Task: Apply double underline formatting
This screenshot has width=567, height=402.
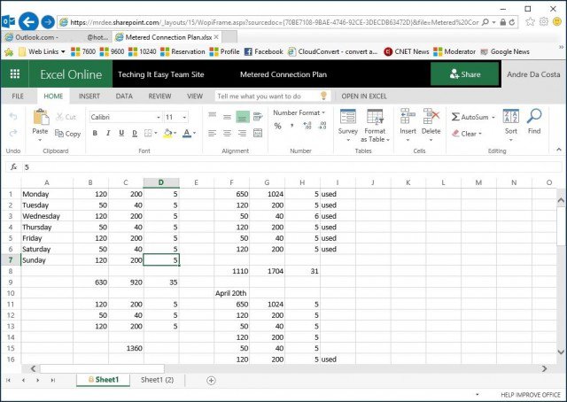Action: [135, 133]
